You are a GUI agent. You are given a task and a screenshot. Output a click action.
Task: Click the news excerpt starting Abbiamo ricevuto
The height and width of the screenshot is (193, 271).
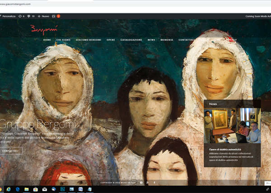tap(231, 157)
